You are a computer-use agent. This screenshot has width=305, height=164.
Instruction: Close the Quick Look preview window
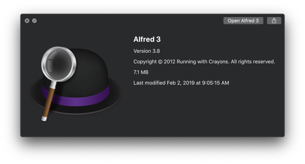(x=27, y=21)
